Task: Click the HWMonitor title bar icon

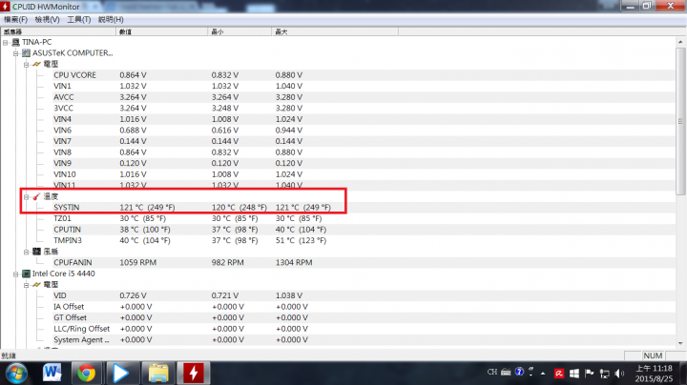Action: click(6, 7)
